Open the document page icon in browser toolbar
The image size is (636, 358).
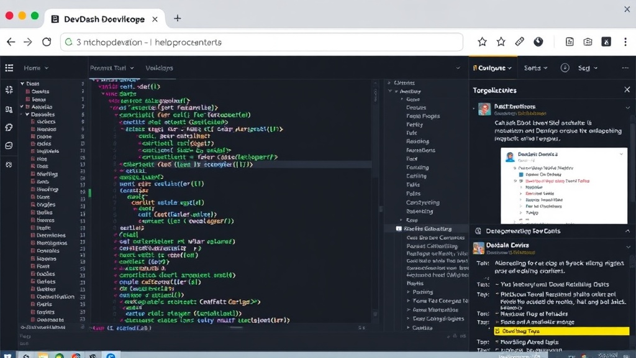pos(570,42)
